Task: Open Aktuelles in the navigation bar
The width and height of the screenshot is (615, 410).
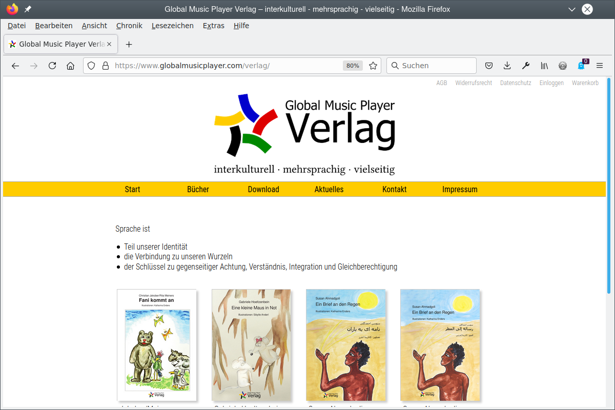Action: coord(329,189)
